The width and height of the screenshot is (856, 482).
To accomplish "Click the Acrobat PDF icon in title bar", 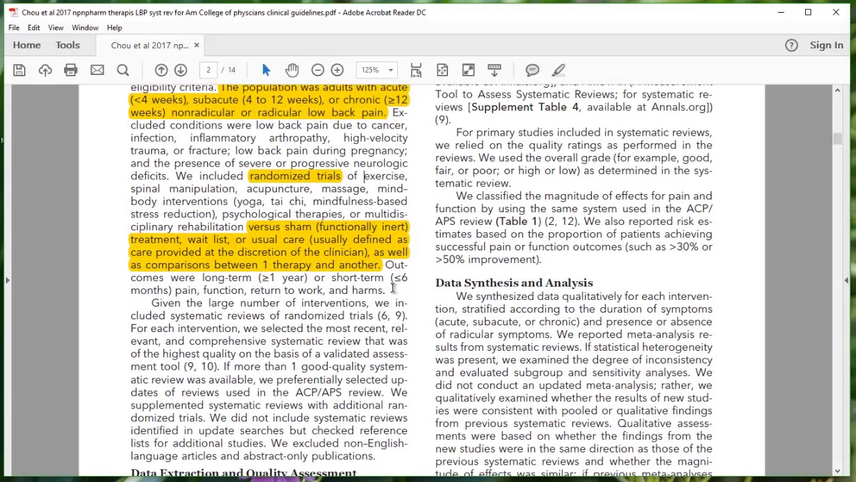I will (x=13, y=12).
